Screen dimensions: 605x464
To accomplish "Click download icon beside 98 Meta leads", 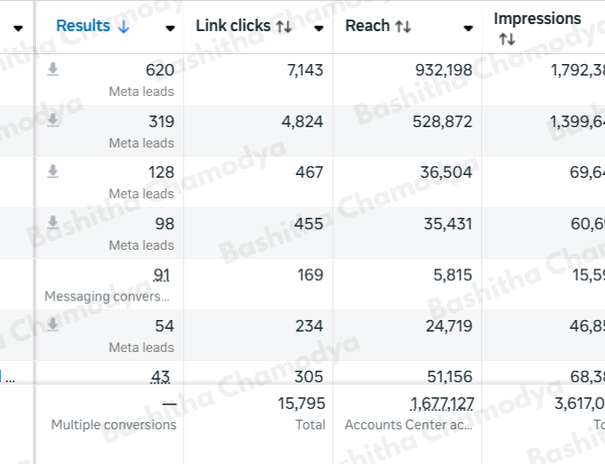I will (53, 222).
